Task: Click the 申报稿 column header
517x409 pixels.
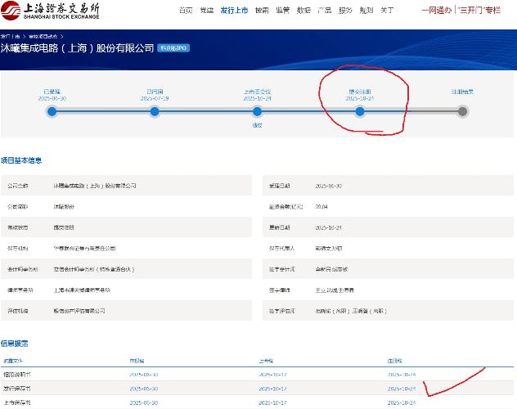Action: (x=137, y=361)
